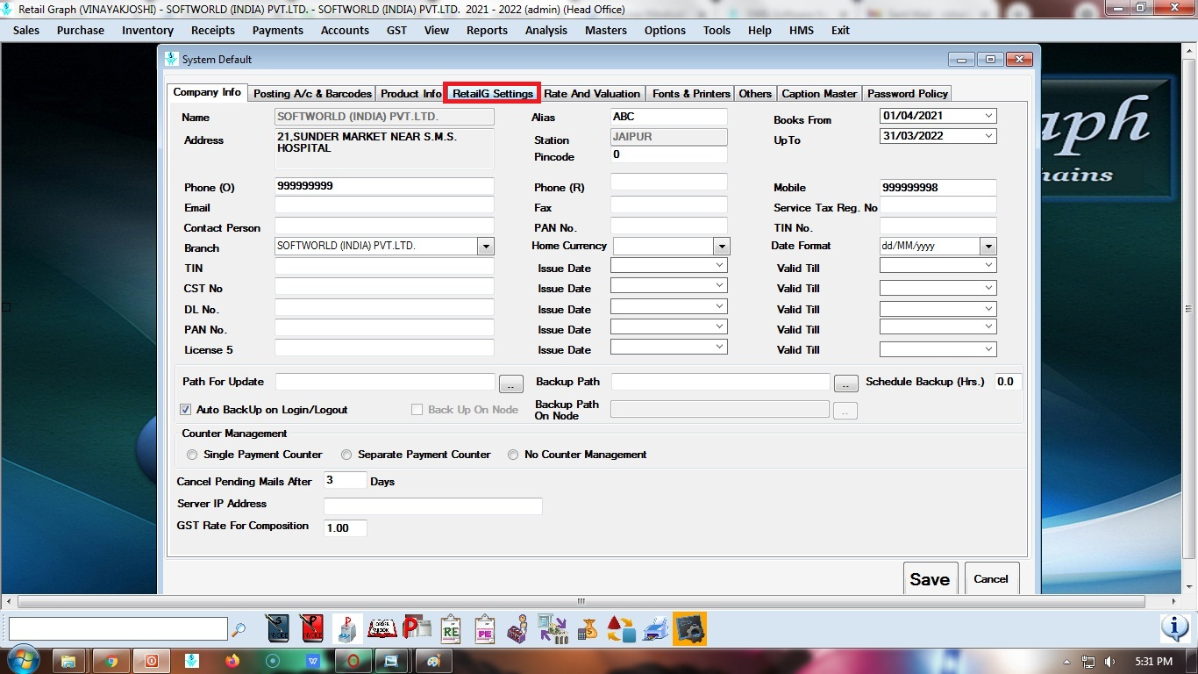Browse for Path For Update folder
Viewport: 1198px width, 674px height.
[511, 384]
